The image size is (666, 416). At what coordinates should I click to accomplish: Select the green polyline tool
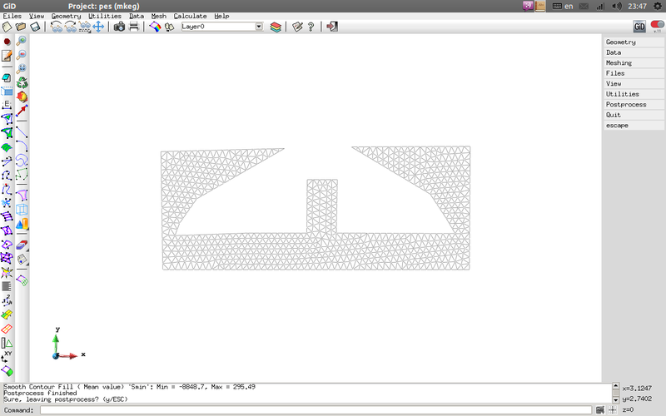[x=22, y=175]
